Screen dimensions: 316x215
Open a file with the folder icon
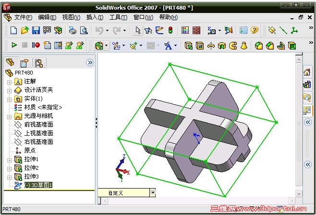(24, 30)
